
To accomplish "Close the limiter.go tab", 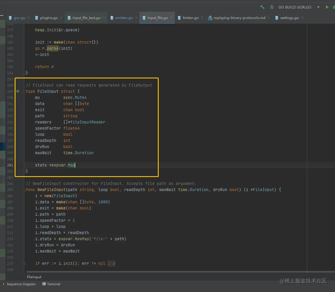I will point(202,18).
